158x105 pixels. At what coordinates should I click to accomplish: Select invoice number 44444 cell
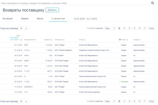coord(26,56)
